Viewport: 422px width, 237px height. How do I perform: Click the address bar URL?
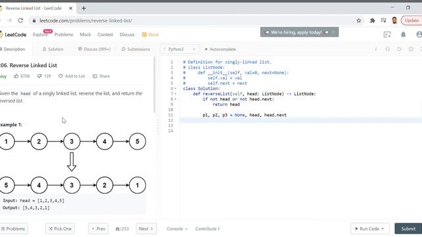(86, 20)
